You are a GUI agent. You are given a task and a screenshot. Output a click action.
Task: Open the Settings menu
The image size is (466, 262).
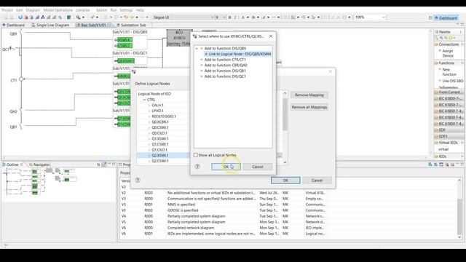126,10
